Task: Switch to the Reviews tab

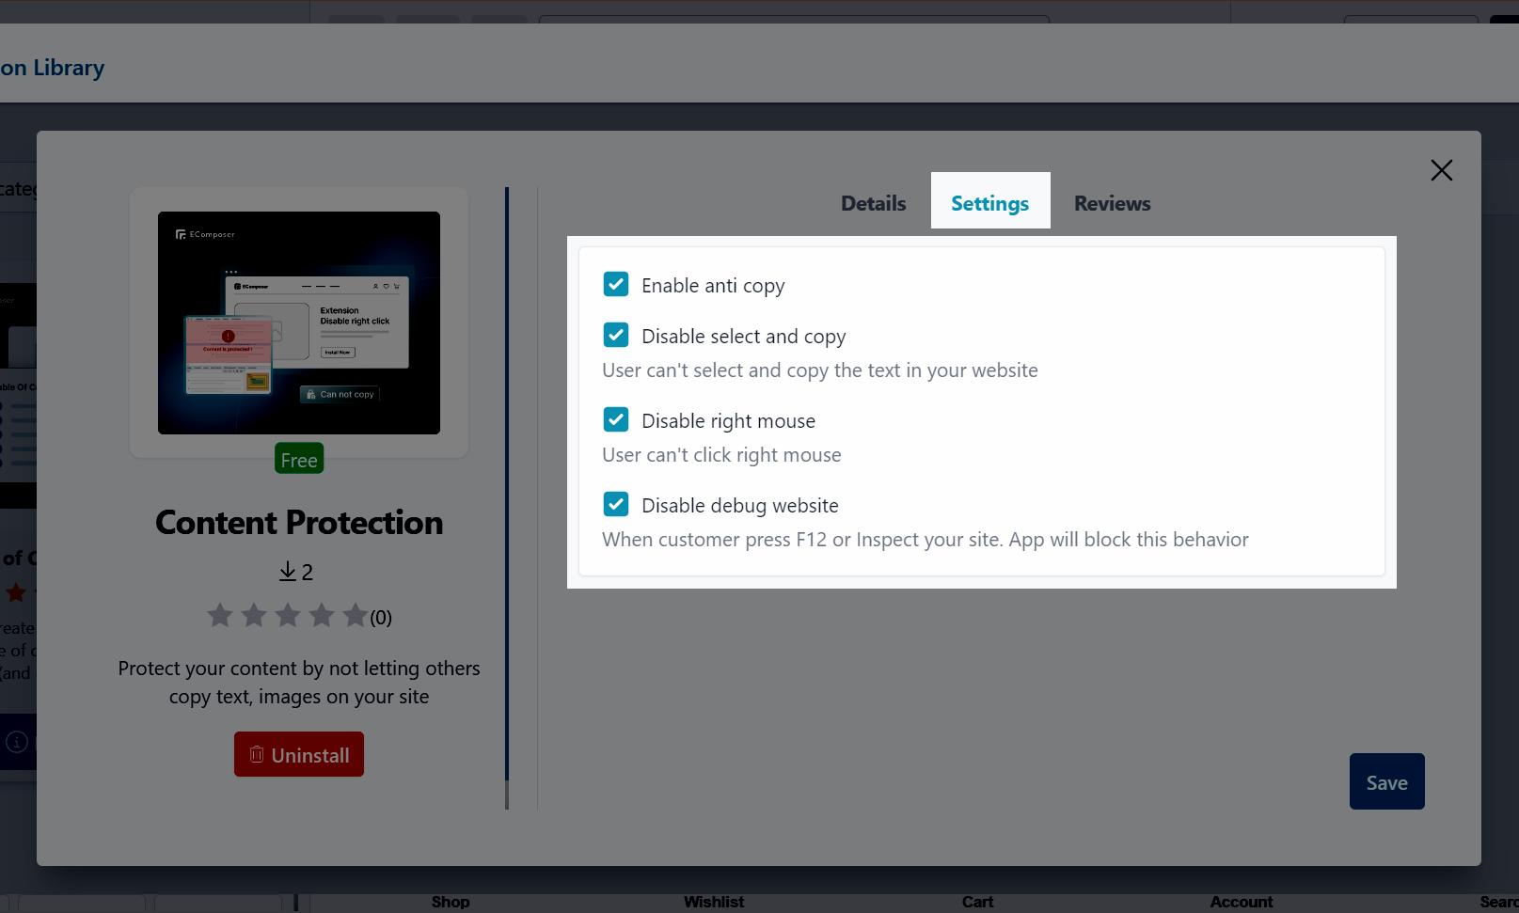Action: pyautogui.click(x=1112, y=203)
